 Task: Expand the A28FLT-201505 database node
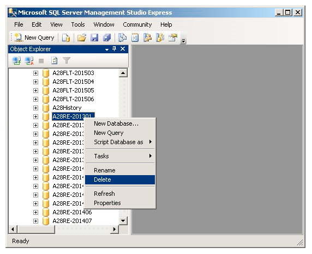[35, 91]
